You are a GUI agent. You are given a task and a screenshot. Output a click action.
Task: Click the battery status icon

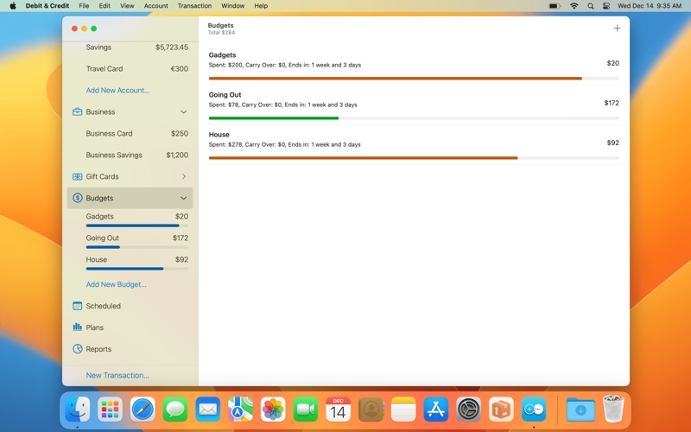[555, 6]
